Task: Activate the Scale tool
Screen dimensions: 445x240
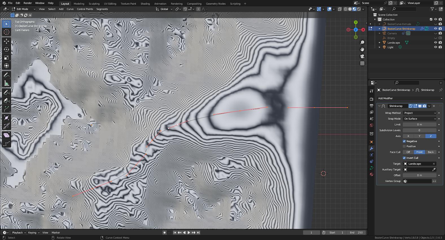Action: [6, 58]
